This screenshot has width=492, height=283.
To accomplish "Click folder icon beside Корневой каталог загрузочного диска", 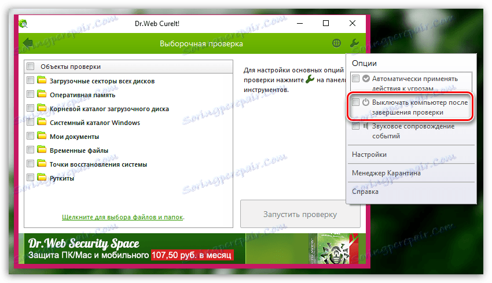I will coord(42,108).
